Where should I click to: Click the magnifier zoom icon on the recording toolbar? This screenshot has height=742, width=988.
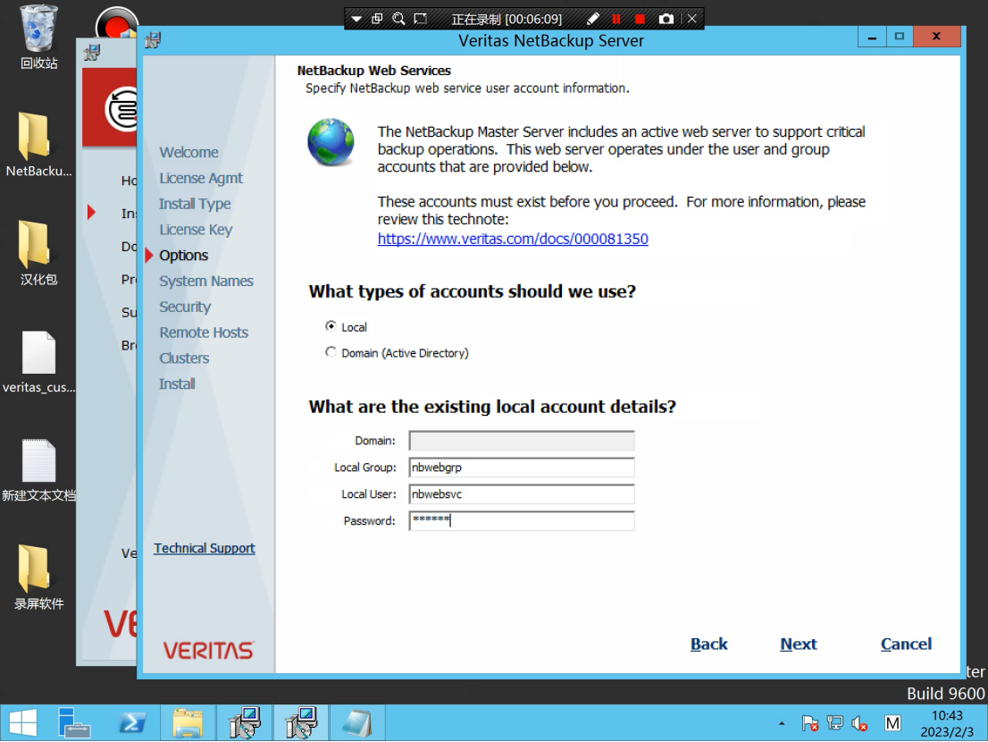398,19
